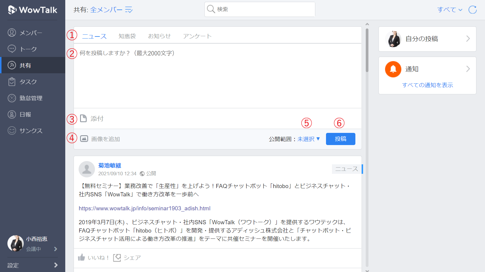This screenshot has height=272, width=485.
Task: Click 菊池敏継 author name
Action: coord(110,166)
